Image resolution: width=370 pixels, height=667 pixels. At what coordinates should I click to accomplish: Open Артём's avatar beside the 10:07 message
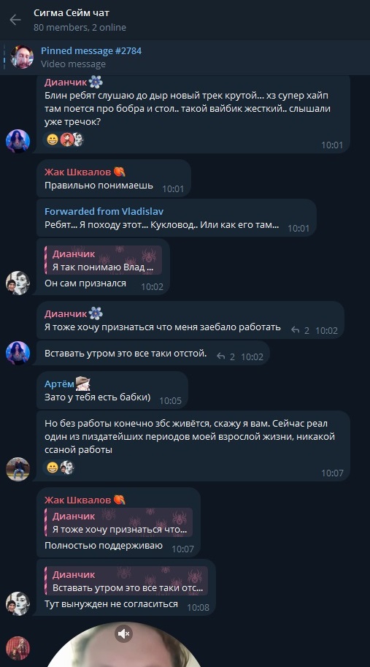pos(18,469)
